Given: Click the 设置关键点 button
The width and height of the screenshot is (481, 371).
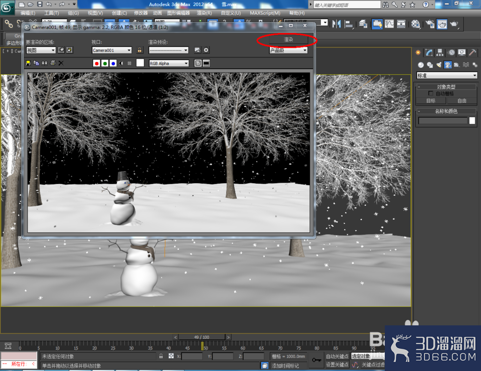Looking at the screenshot, I should coord(337,365).
